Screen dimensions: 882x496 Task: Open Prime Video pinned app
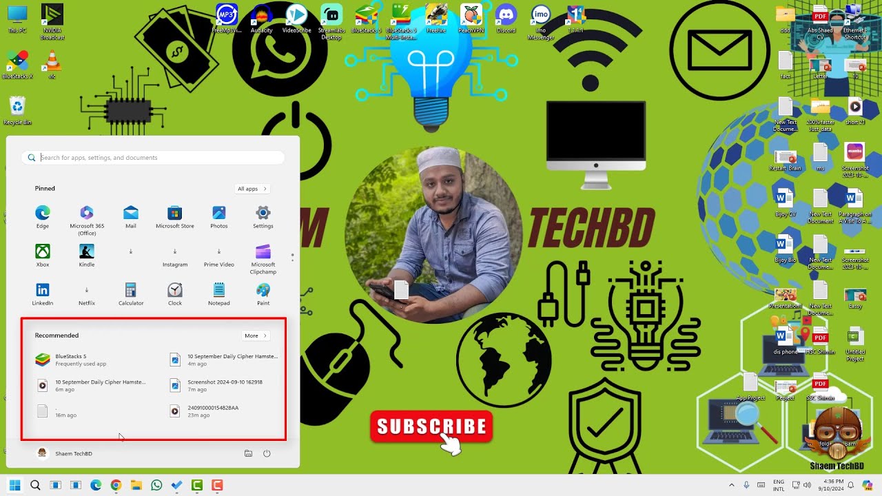coord(219,257)
